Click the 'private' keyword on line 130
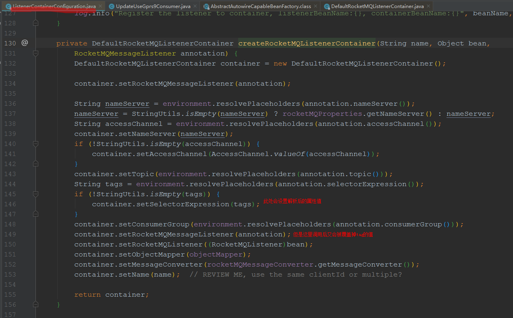The image size is (513, 318). [72, 43]
